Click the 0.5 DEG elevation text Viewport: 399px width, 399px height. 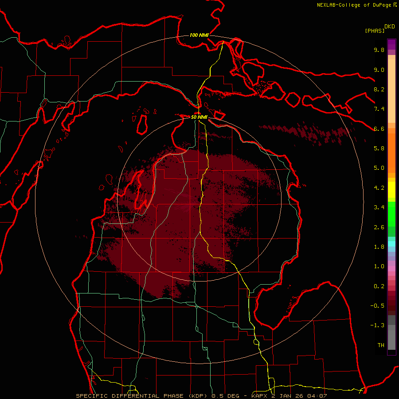click(x=226, y=396)
